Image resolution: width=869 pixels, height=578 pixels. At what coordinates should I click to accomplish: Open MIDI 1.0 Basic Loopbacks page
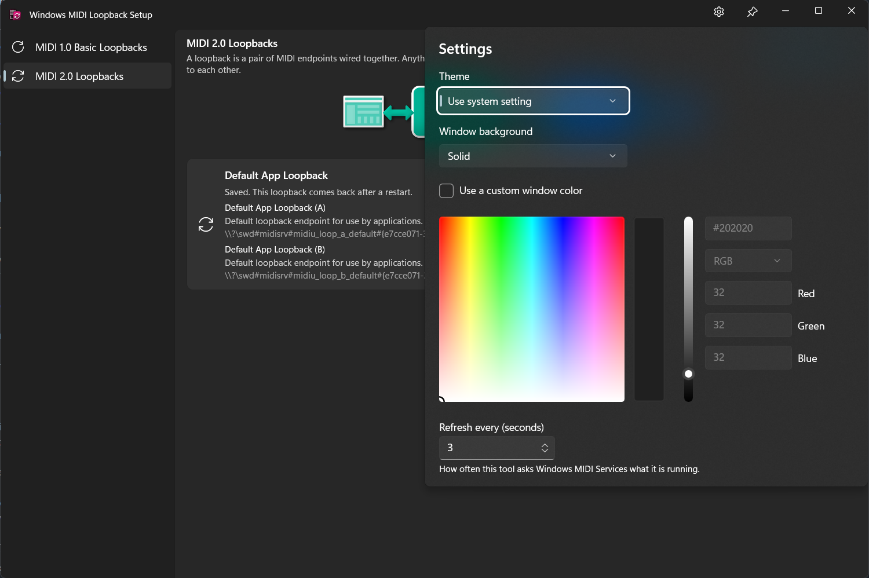pyautogui.click(x=87, y=47)
